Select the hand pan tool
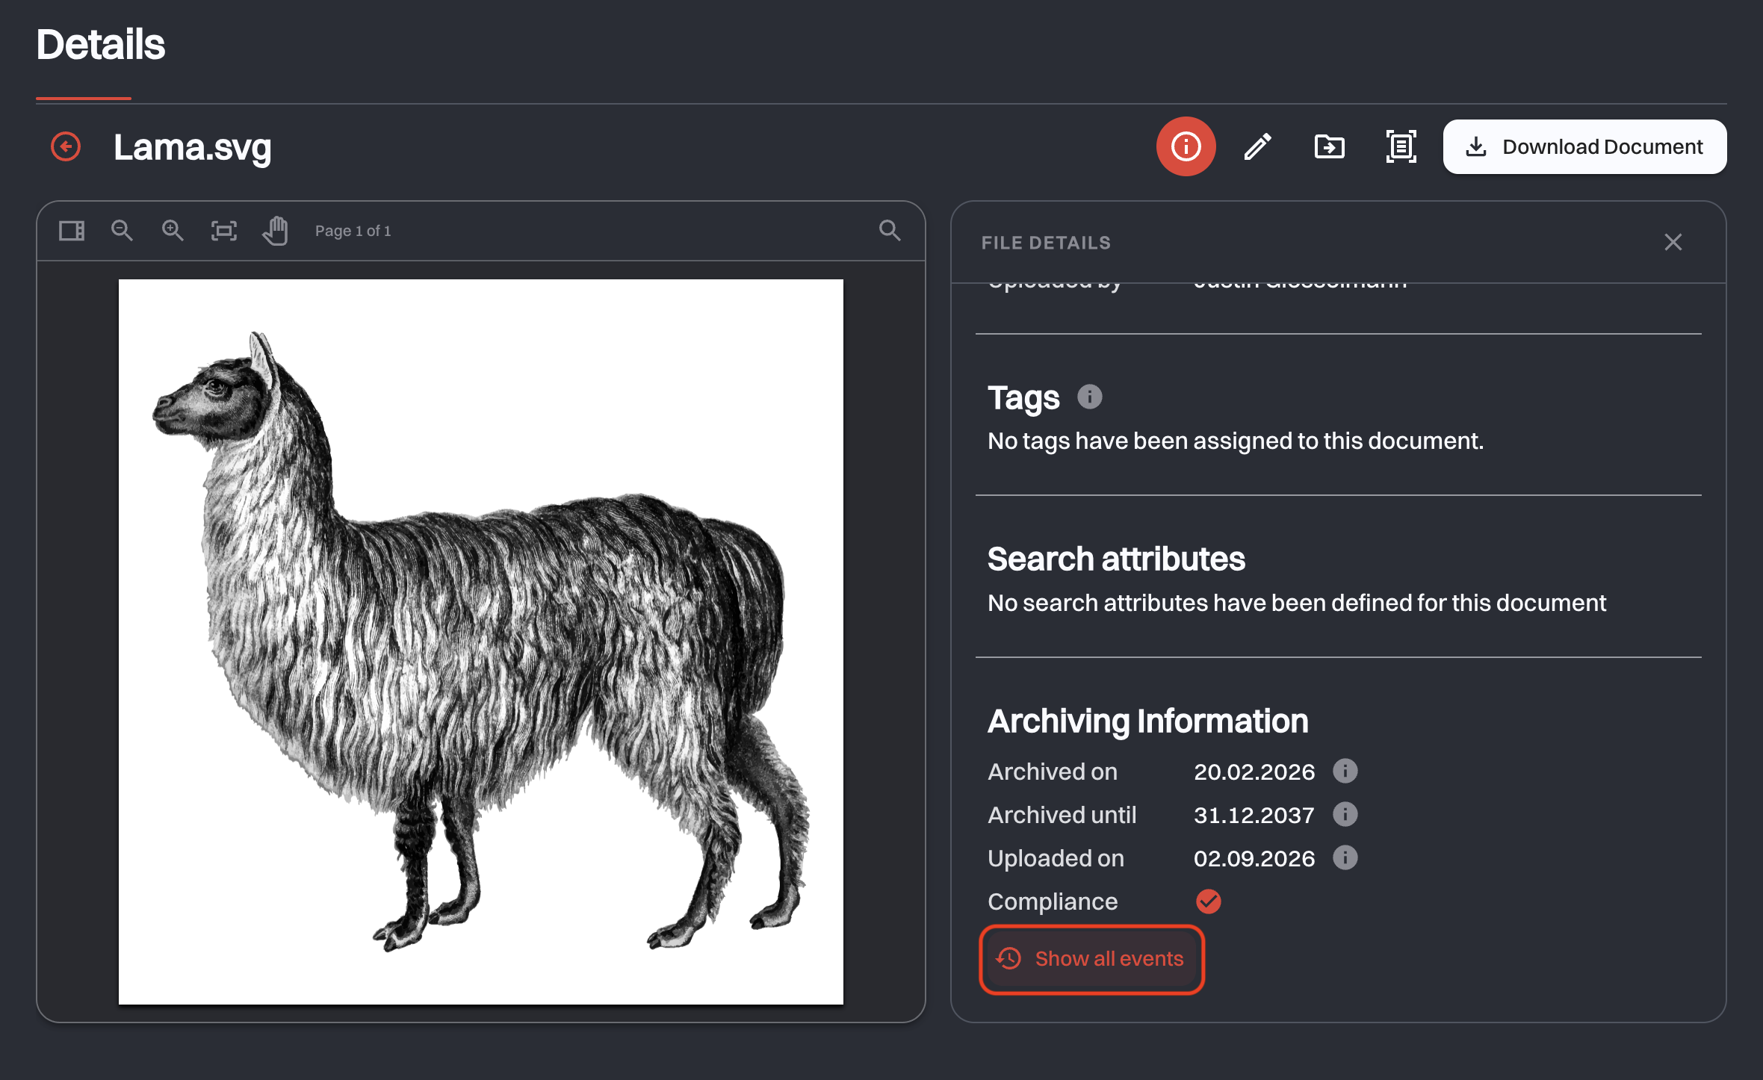Viewport: 1763px width, 1080px height. [x=275, y=231]
